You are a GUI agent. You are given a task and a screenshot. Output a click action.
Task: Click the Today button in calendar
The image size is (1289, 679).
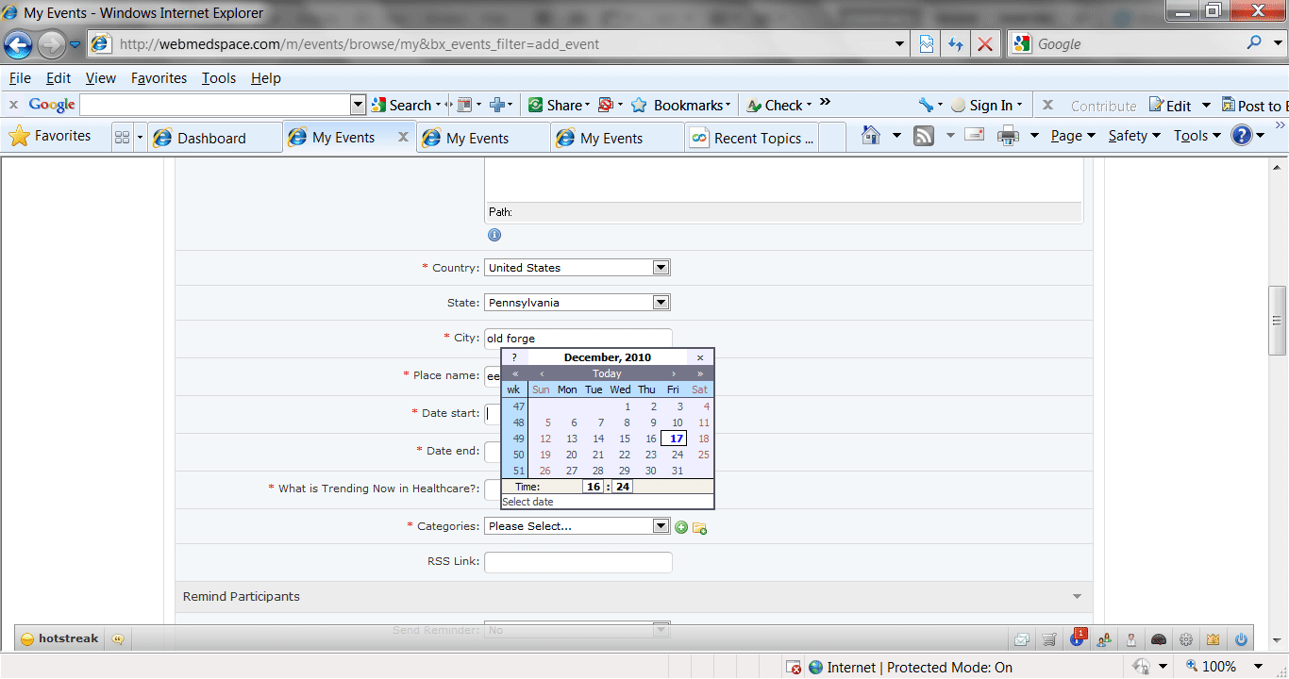click(x=607, y=373)
